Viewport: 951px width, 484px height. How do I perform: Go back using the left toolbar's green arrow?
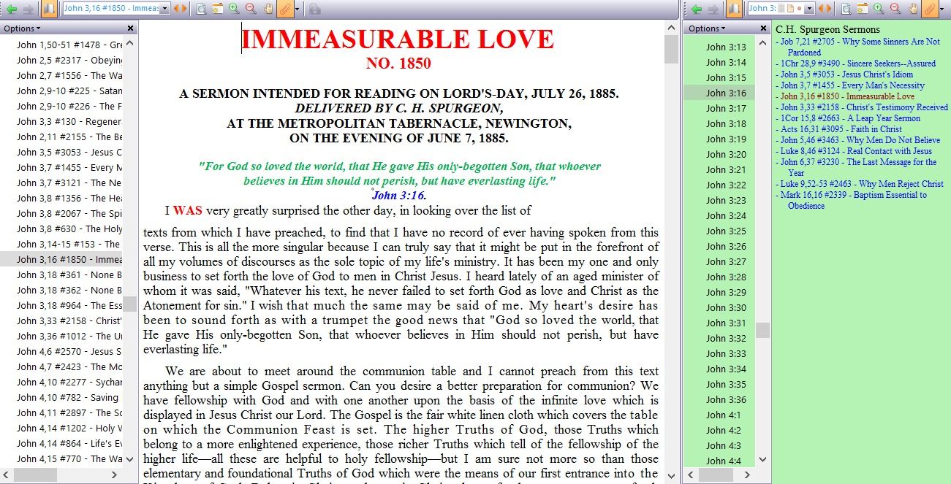(12, 9)
